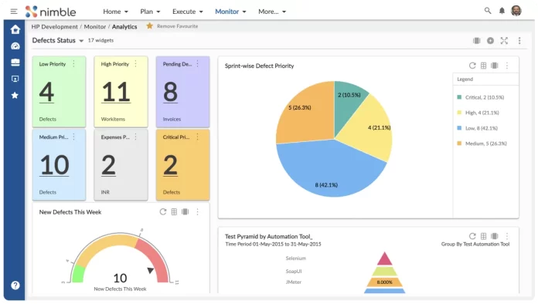This screenshot has height=304, width=538.
Task: Open High Priority card options menu
Action: click(135, 64)
